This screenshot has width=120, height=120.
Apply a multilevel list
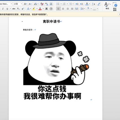70,4
